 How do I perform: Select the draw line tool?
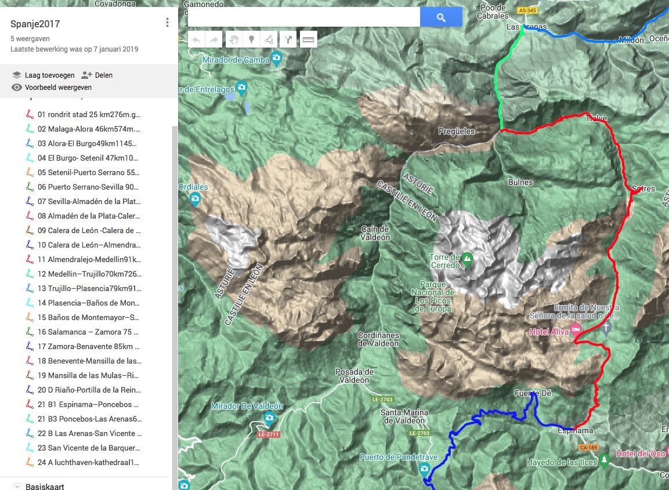coord(269,39)
